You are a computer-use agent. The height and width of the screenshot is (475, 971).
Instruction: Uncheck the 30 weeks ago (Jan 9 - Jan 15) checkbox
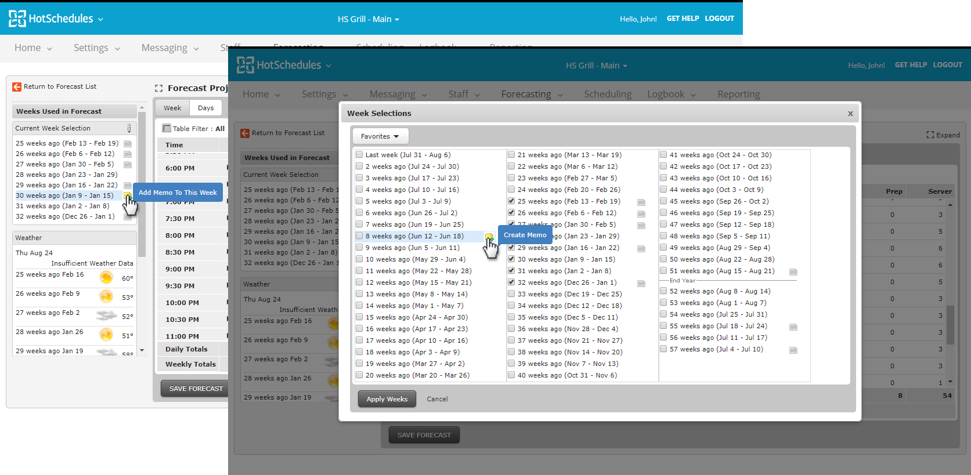click(x=511, y=259)
